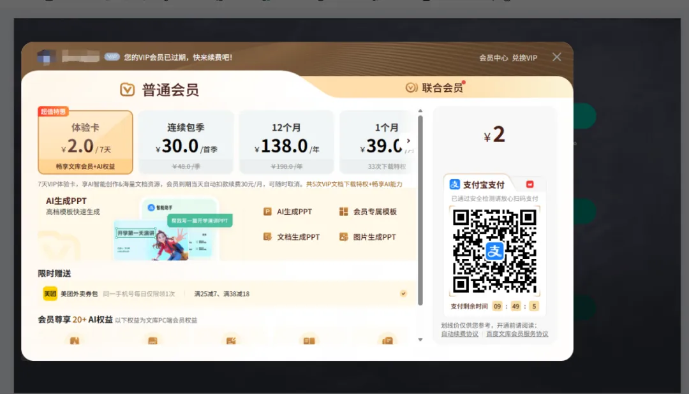Open 自动续费协议 link
The width and height of the screenshot is (689, 394).
459,334
